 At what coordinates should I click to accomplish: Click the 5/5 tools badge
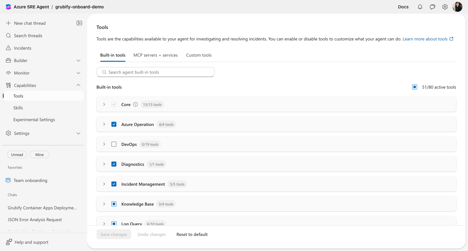click(x=177, y=184)
